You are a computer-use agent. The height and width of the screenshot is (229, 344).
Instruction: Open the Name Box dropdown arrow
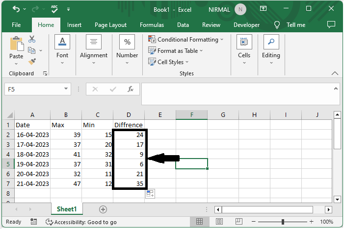pos(66,89)
